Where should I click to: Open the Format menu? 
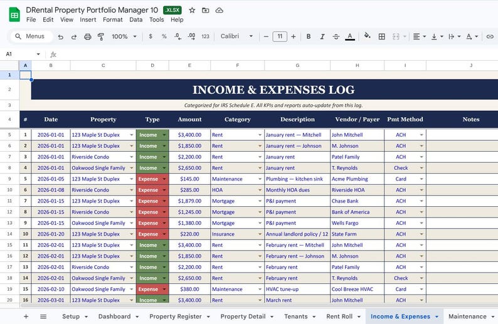(113, 19)
